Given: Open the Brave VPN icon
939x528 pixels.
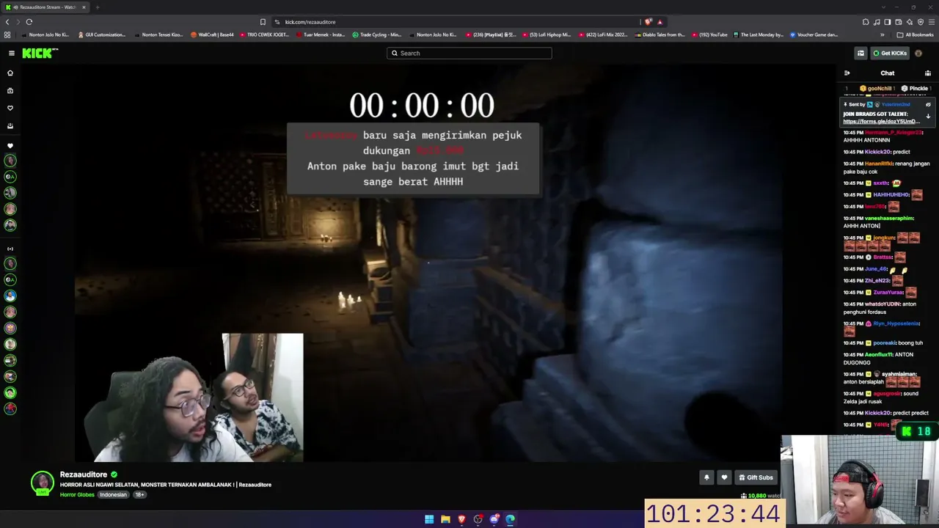Looking at the screenshot, I should [921, 22].
